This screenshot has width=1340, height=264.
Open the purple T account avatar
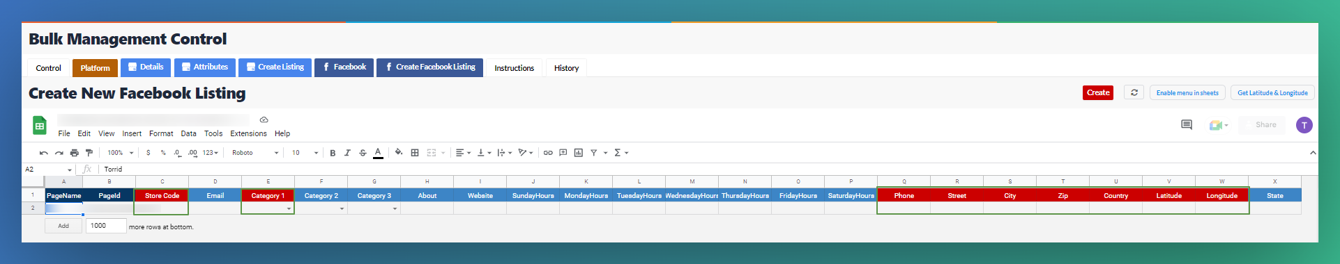(1304, 125)
